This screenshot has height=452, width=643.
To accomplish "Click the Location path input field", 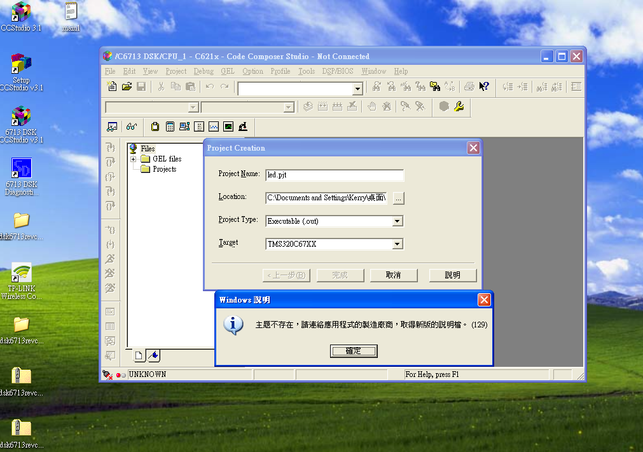I will (x=326, y=198).
